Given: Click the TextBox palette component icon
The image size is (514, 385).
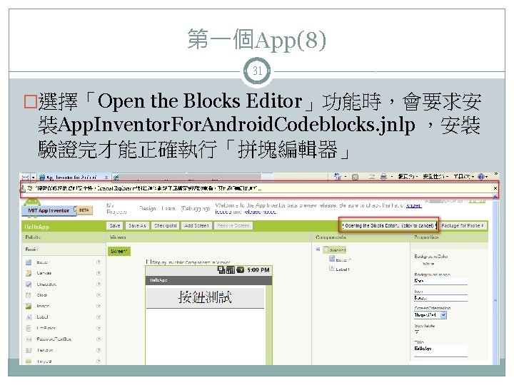Looking at the screenshot, I should coord(29,350).
